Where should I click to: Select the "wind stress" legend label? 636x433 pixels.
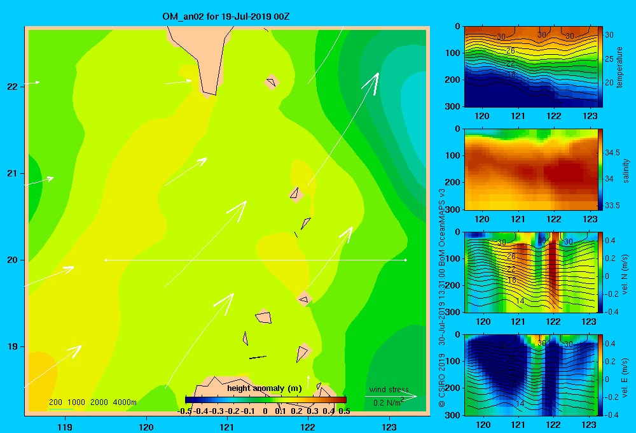click(x=389, y=390)
